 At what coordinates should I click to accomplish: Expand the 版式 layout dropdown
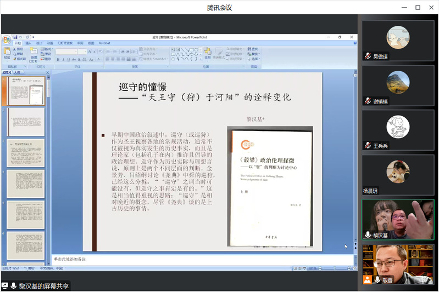[47, 49]
